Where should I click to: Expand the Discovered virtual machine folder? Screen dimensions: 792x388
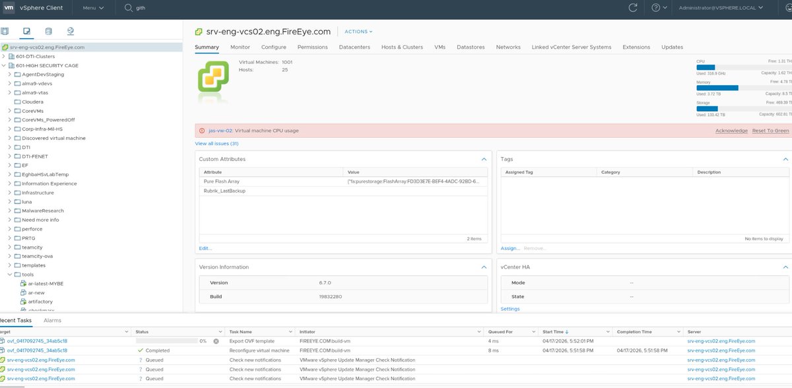(10, 138)
